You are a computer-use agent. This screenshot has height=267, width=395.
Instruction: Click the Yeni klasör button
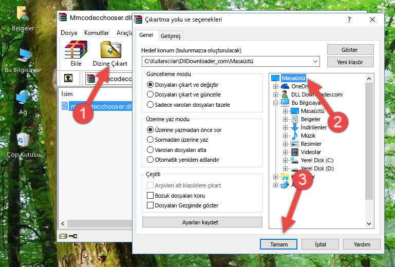350,62
